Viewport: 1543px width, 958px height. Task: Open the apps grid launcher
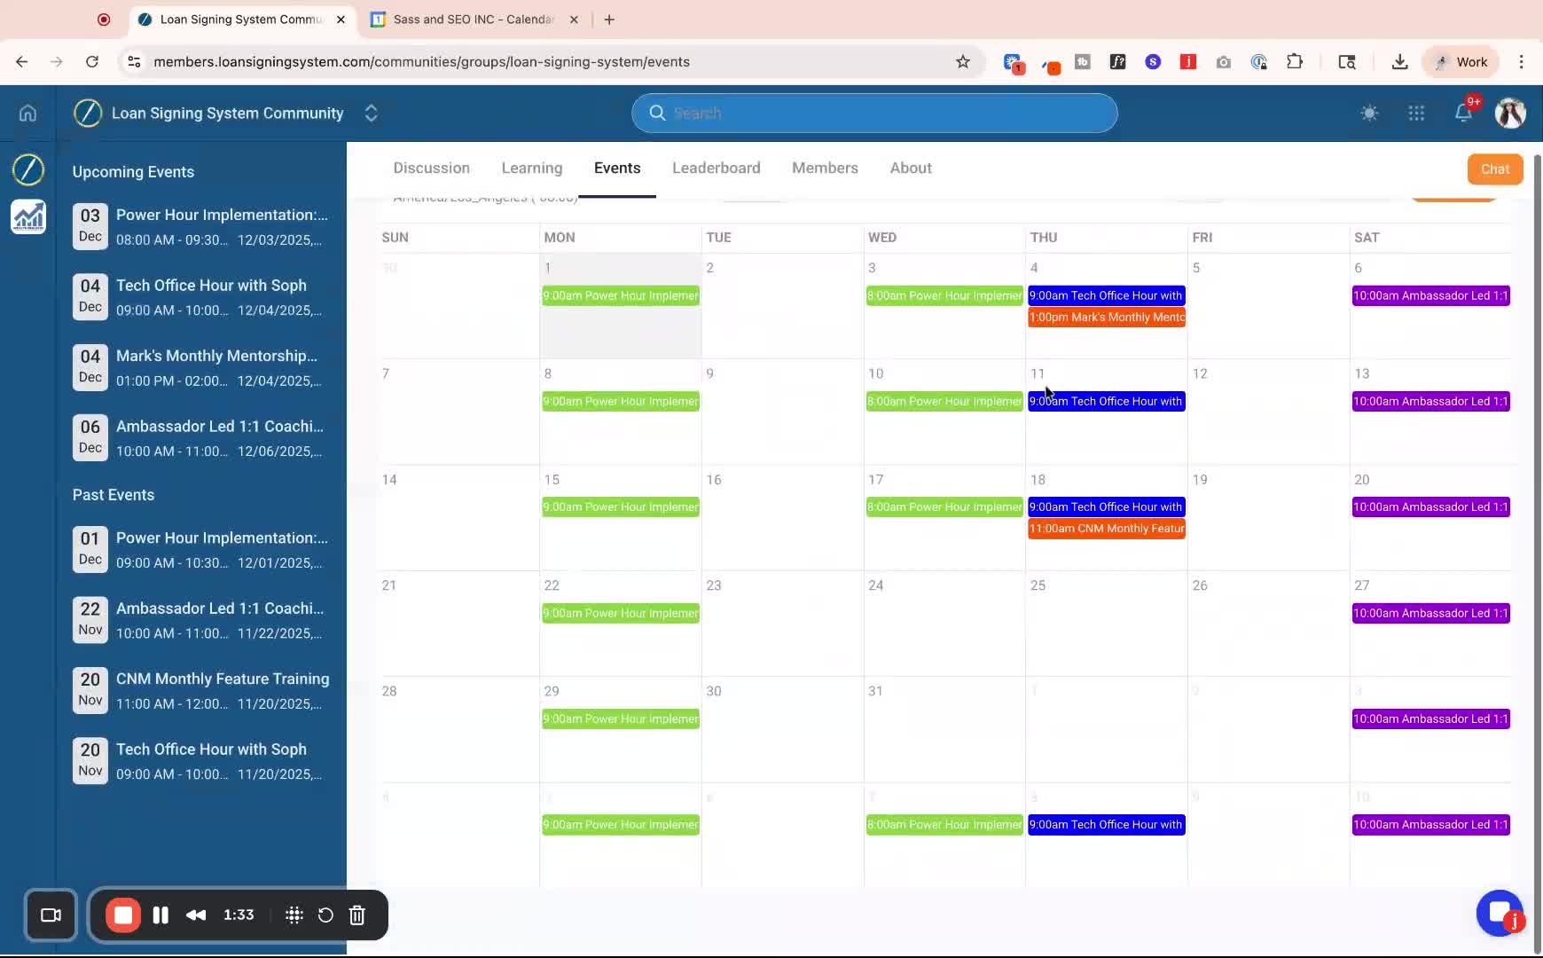click(1416, 113)
